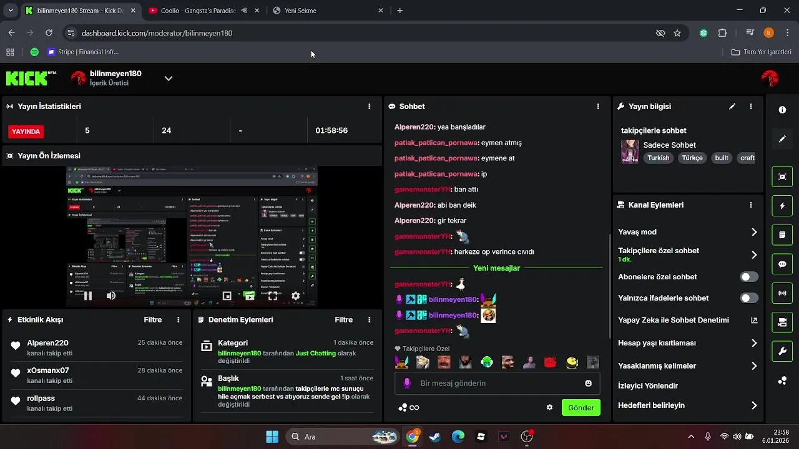Click the message input Bir mesaj gönderin

[497, 384]
